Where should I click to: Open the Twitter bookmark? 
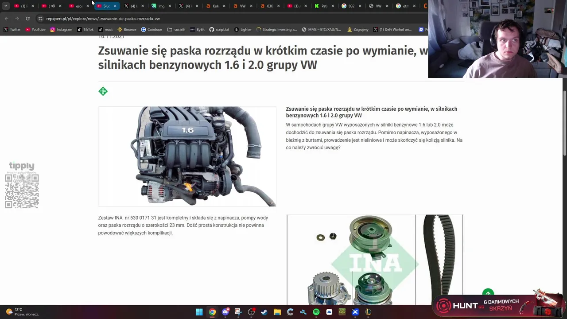pyautogui.click(x=12, y=30)
